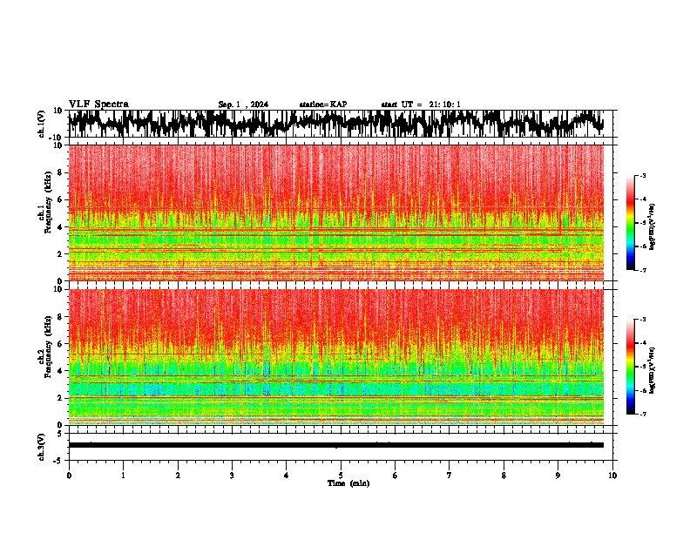This screenshot has height=533, width=690.
Task: Click the ch.2 spectrogram color scale bar
Action: (630, 367)
